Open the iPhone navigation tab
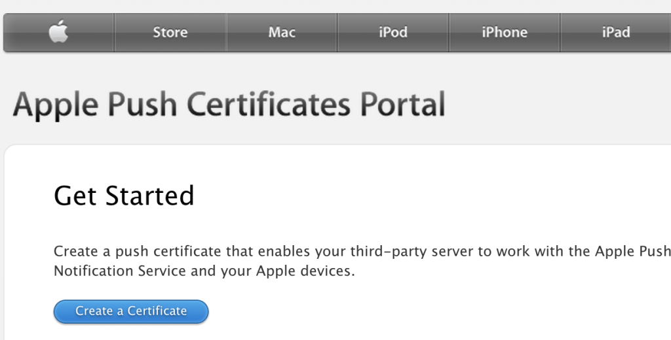 [505, 32]
